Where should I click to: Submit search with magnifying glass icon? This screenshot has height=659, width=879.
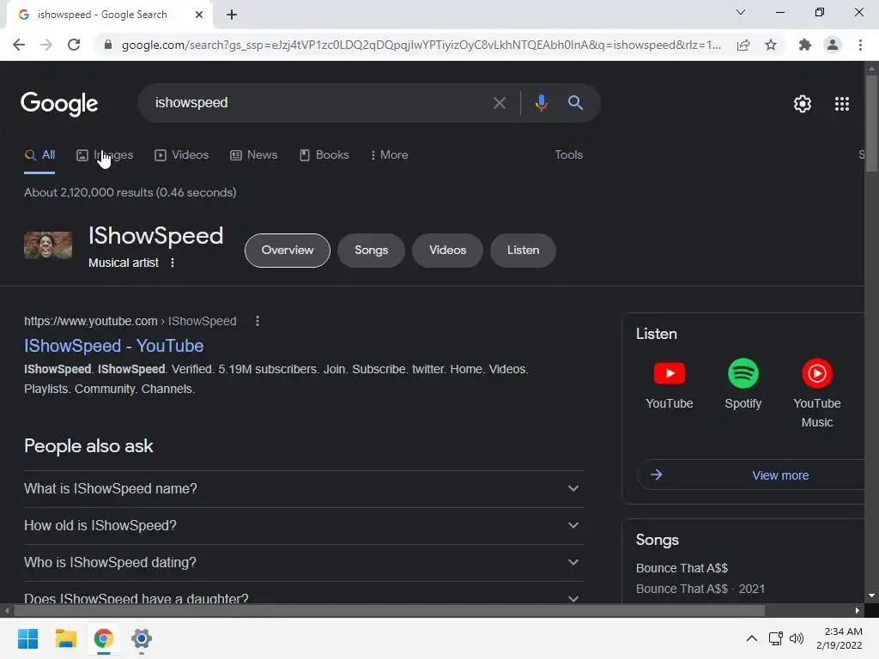(575, 103)
